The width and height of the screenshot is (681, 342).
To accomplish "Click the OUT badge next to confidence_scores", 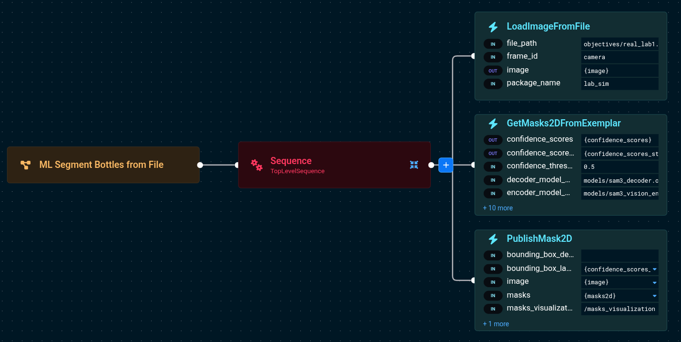I will pyautogui.click(x=493, y=140).
